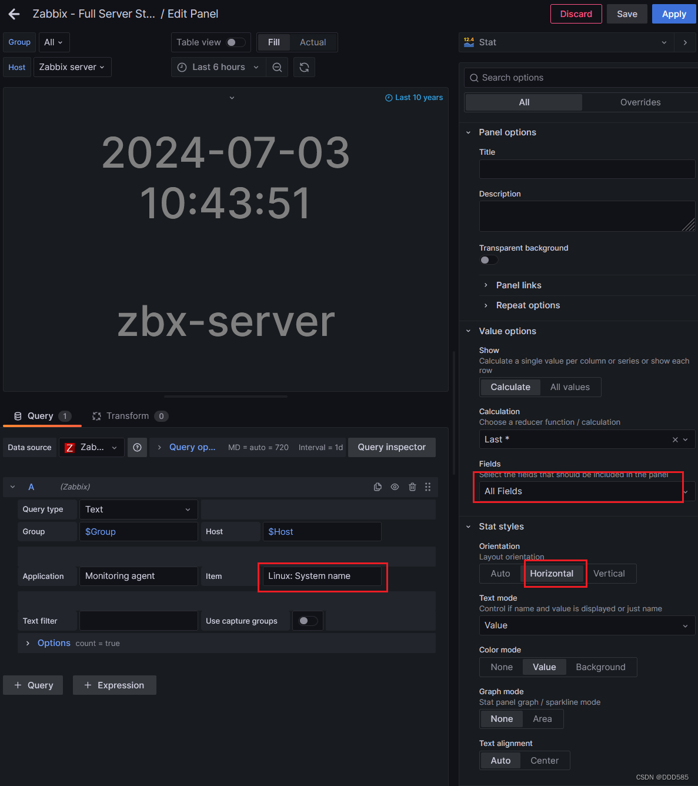This screenshot has width=698, height=786.
Task: Click the Stat visualization icon
Action: pyautogui.click(x=469, y=42)
